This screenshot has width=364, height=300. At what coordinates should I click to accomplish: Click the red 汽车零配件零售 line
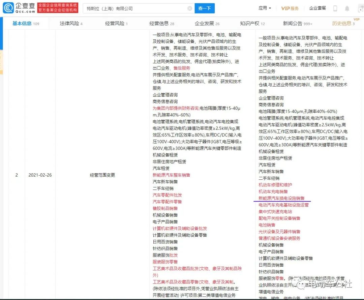coord(167,202)
